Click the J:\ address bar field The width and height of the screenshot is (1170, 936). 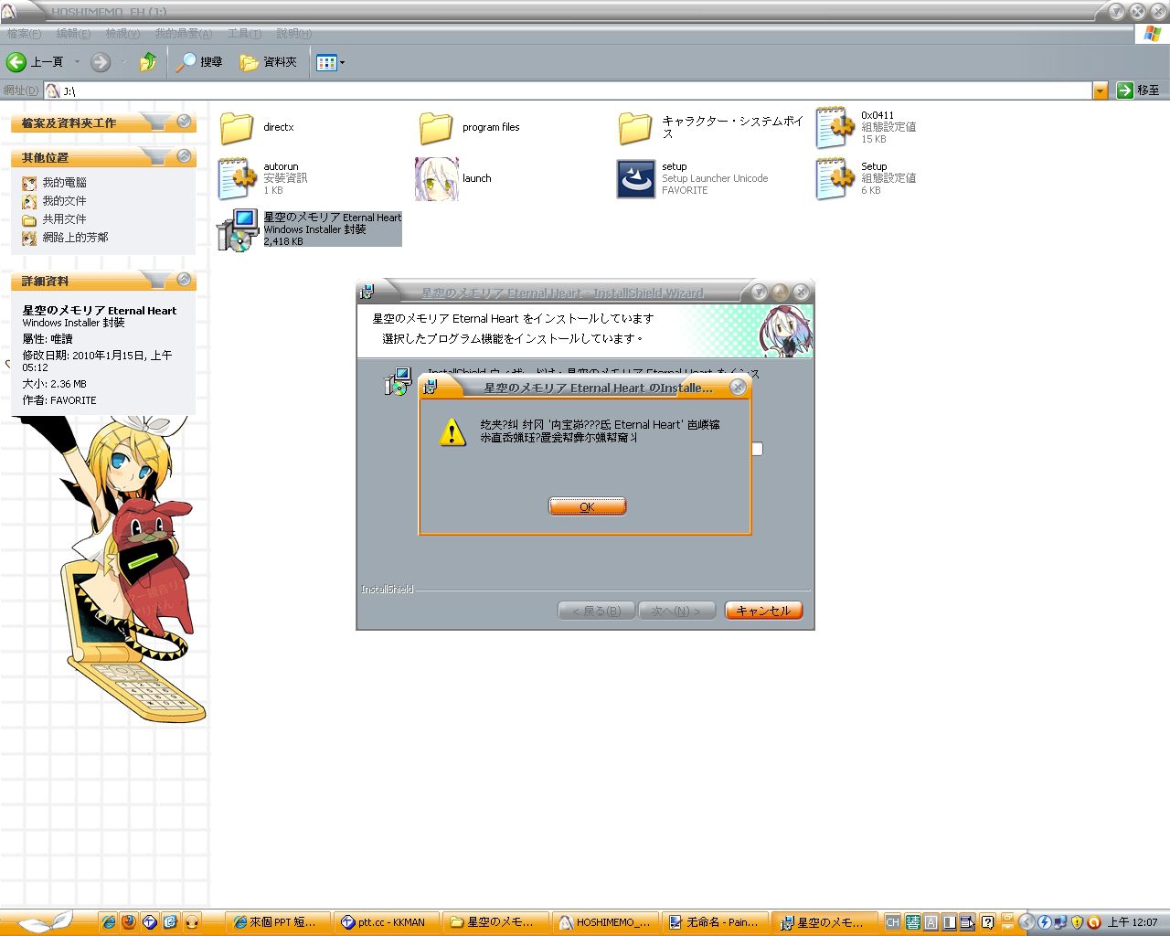pyautogui.click(x=567, y=90)
